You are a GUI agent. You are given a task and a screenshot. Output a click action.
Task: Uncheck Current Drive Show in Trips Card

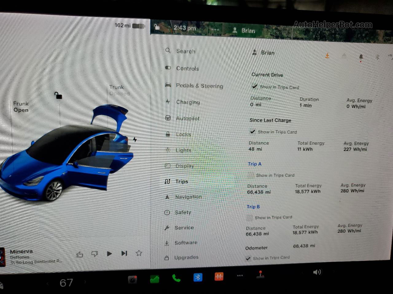[255, 87]
